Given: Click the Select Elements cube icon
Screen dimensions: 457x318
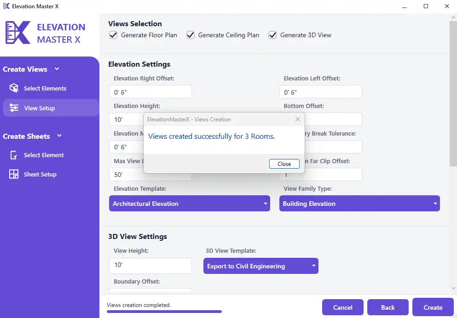Looking at the screenshot, I should (14, 88).
